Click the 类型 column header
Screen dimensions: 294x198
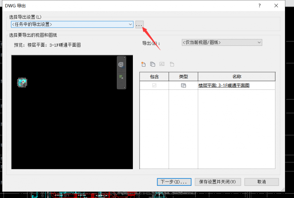(x=183, y=76)
